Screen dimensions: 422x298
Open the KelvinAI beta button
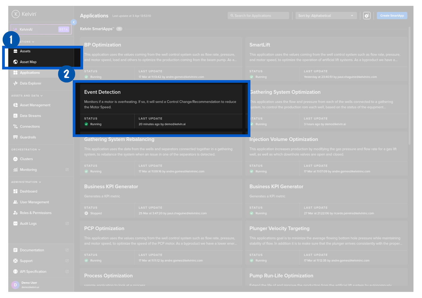click(41, 29)
